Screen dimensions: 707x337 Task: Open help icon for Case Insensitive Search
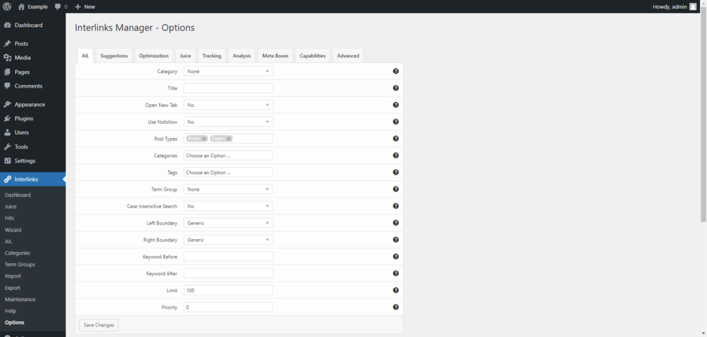tap(396, 206)
